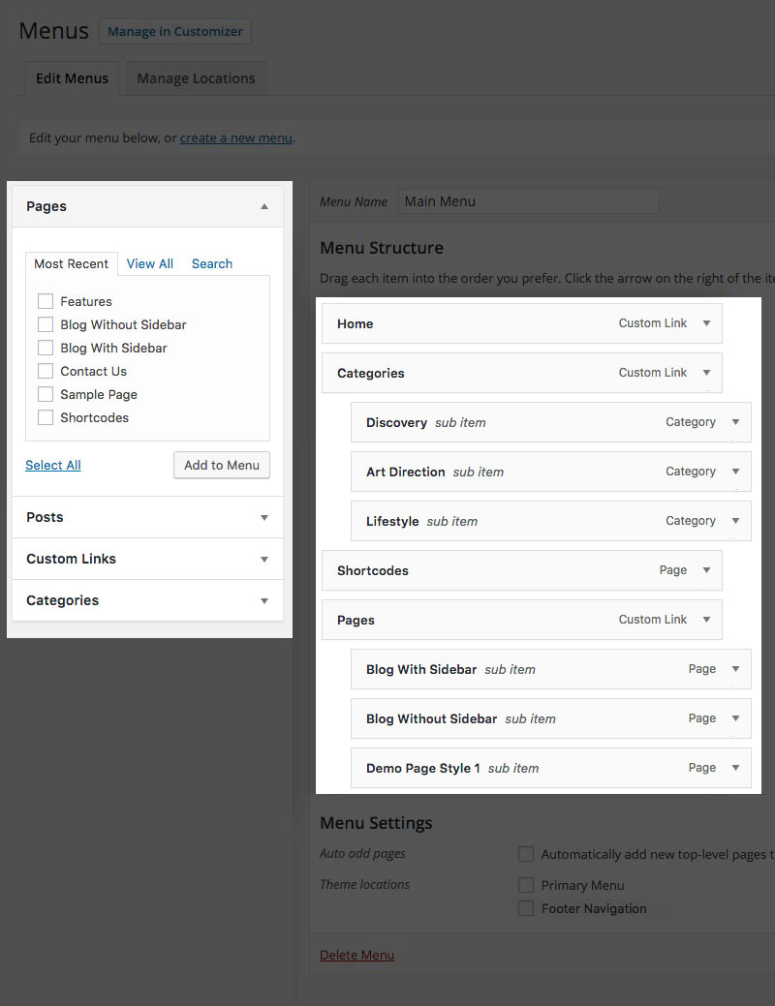
Task: Expand Art Direction item arrow
Action: coord(735,472)
